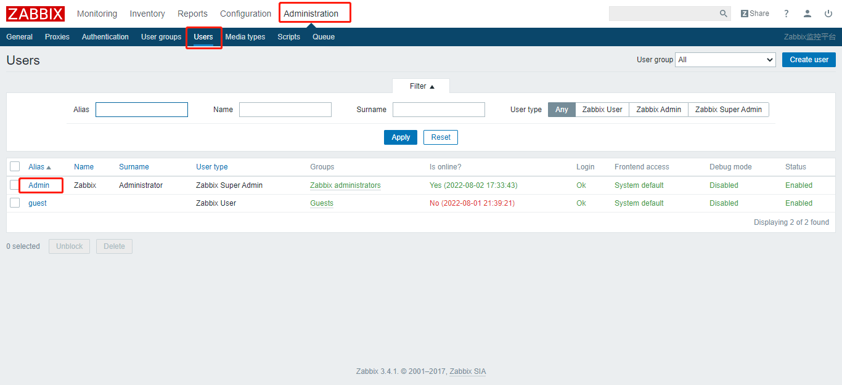Image resolution: width=842 pixels, height=385 pixels.
Task: Open the User group dropdown
Action: click(x=726, y=60)
